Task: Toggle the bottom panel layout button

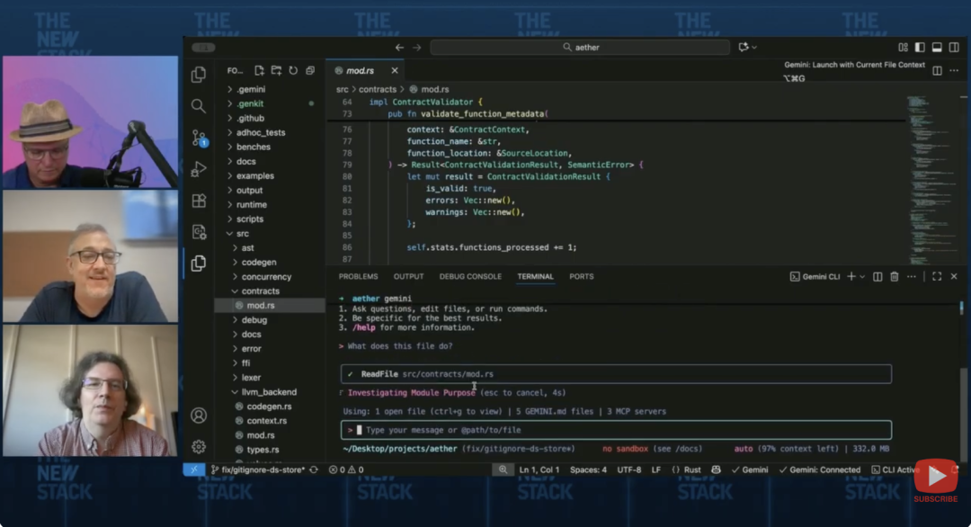Action: [937, 48]
